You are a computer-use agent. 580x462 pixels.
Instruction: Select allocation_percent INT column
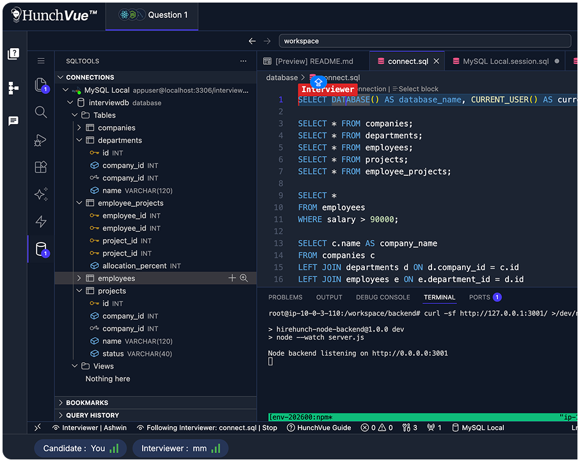pos(156,266)
